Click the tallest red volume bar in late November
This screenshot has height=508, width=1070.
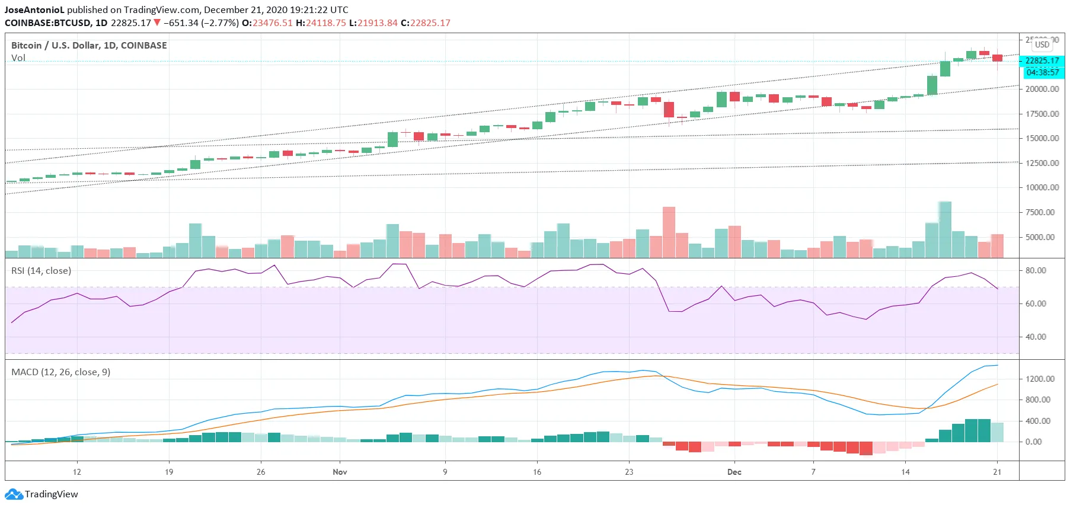669,232
